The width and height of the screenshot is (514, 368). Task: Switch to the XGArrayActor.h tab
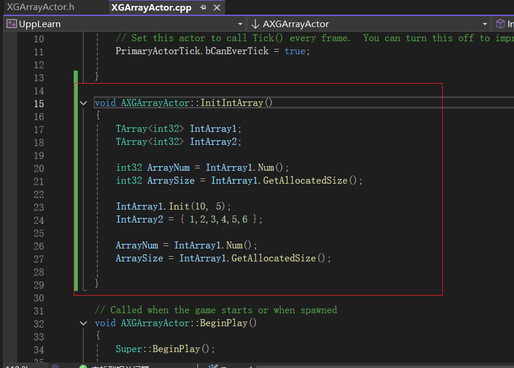[41, 7]
